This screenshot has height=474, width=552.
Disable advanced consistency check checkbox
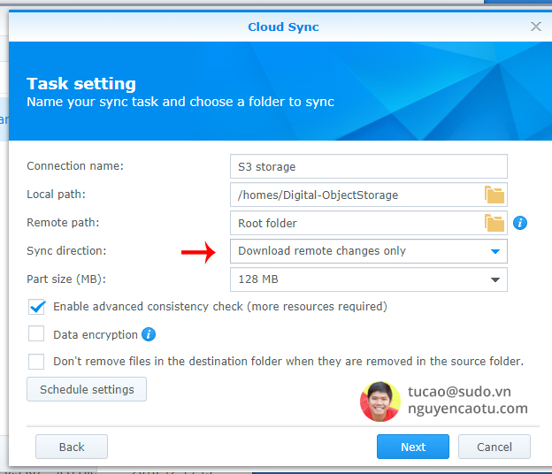pyautogui.click(x=36, y=307)
